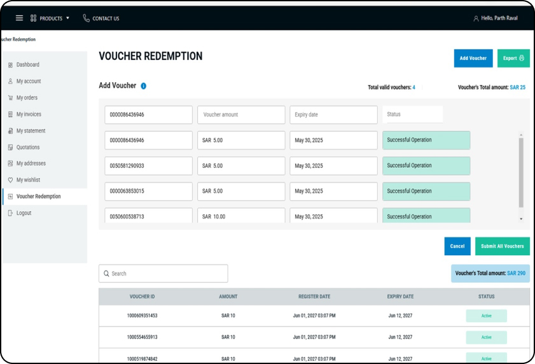This screenshot has width=535, height=364.
Task: Open the hamburger menu icon
Action: click(x=19, y=18)
